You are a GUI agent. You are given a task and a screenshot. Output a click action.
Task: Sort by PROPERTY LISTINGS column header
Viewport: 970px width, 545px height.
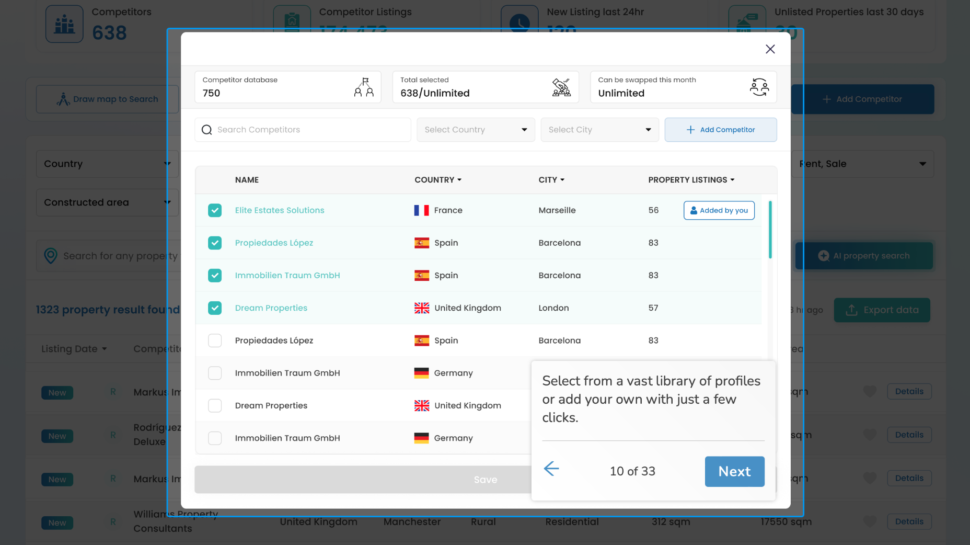click(x=691, y=180)
